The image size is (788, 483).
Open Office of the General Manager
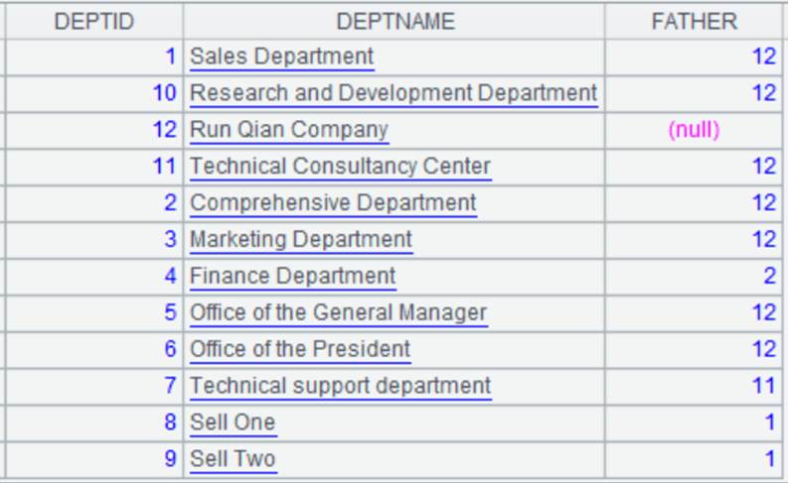tap(339, 313)
